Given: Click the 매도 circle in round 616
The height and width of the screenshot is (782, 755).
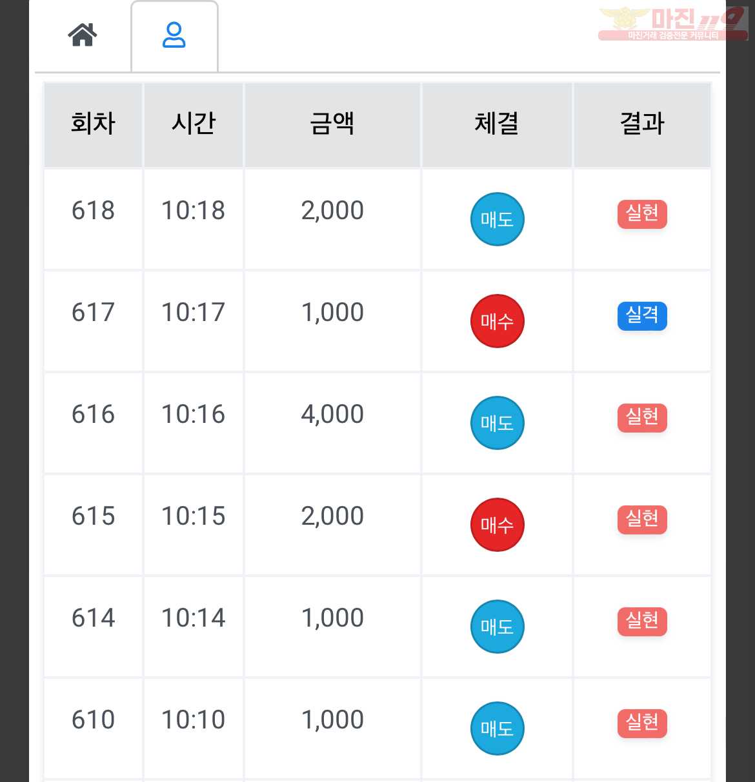Looking at the screenshot, I should tap(497, 423).
